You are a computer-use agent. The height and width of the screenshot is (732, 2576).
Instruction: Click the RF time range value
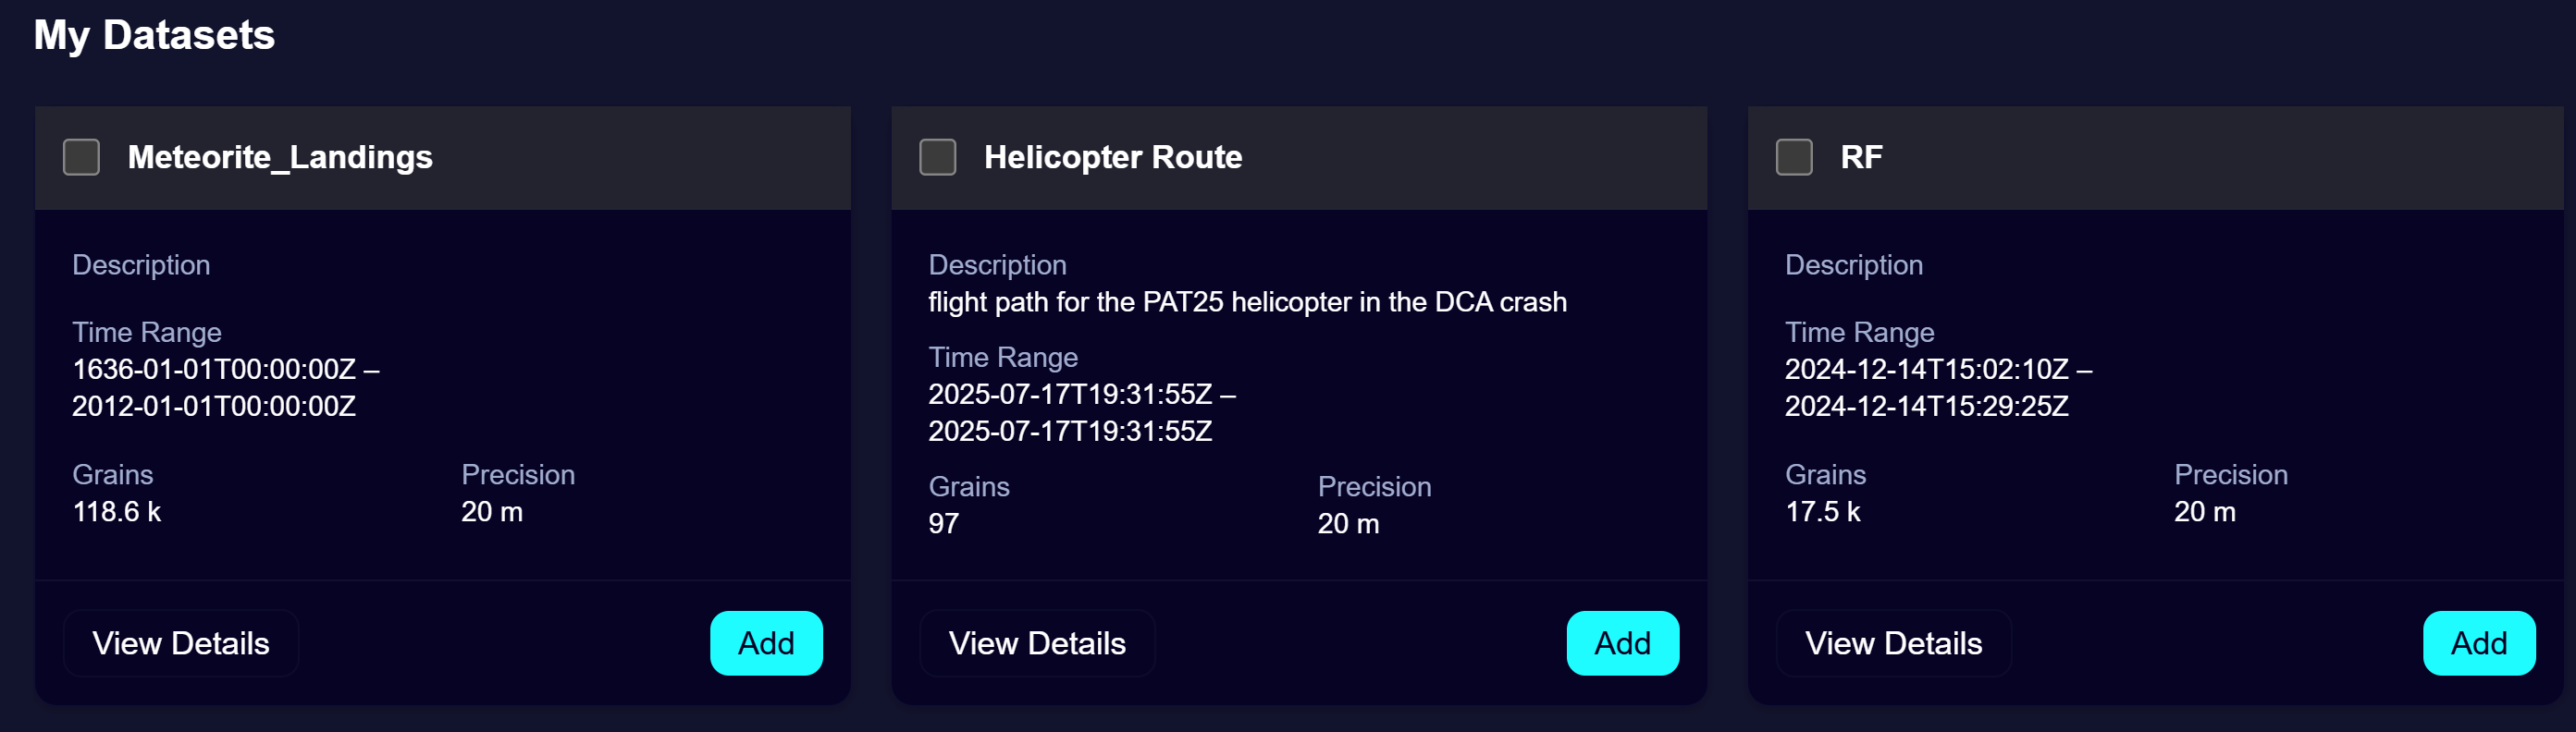pyautogui.click(x=1937, y=387)
